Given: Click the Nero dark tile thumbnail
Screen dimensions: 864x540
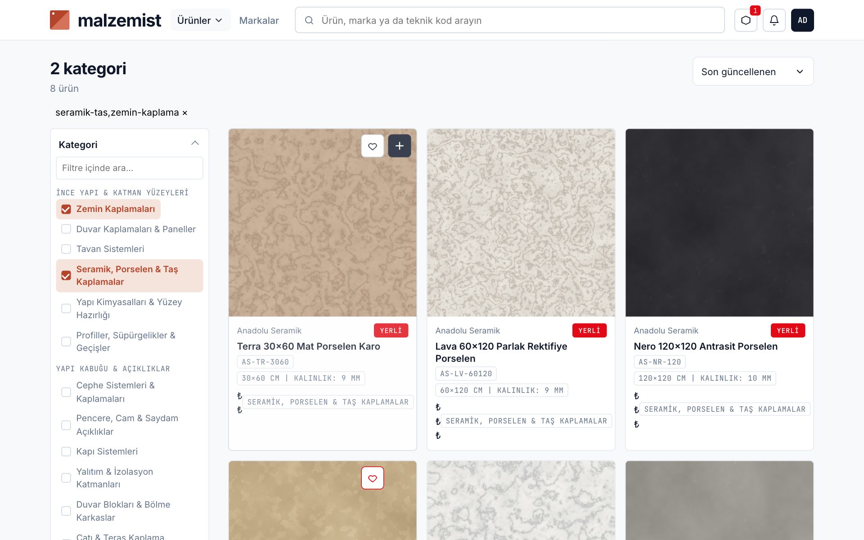Looking at the screenshot, I should point(720,223).
